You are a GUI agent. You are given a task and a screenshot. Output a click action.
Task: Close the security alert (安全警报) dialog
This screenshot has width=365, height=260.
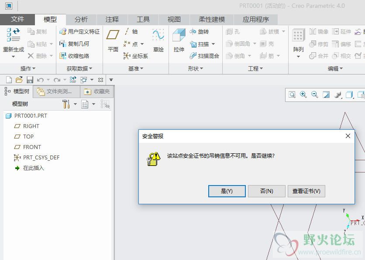[348, 136]
